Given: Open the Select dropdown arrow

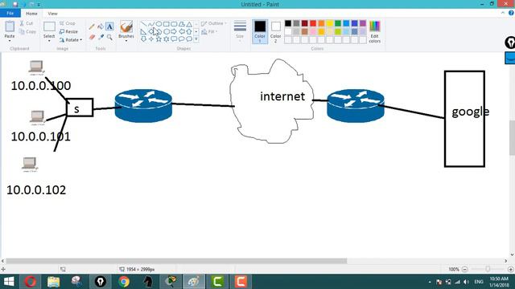Looking at the screenshot, I should [49, 41].
